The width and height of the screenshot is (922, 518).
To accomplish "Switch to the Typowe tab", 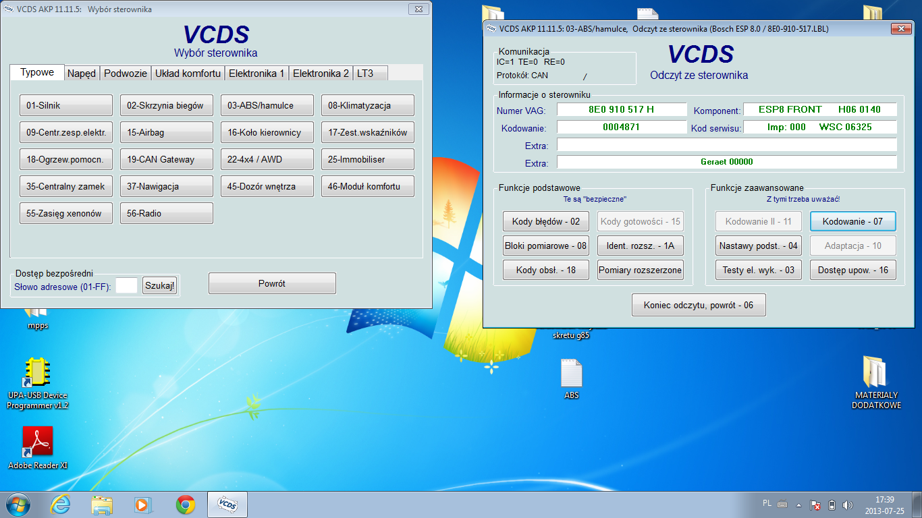I will pos(37,72).
